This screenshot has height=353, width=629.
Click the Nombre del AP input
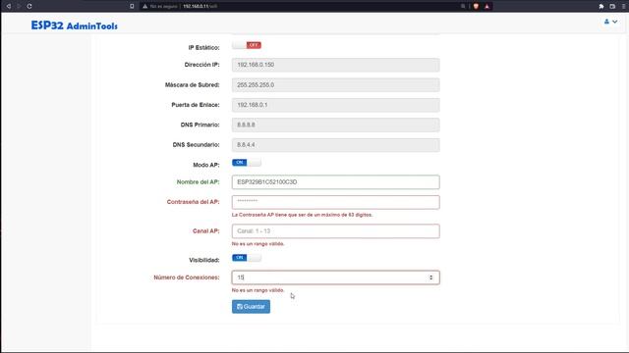336,182
